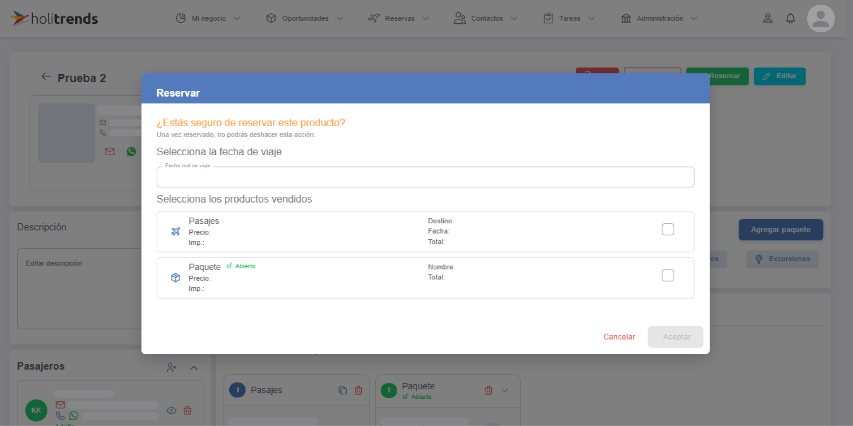Click the number 1 badge on the Paquete card

(389, 390)
